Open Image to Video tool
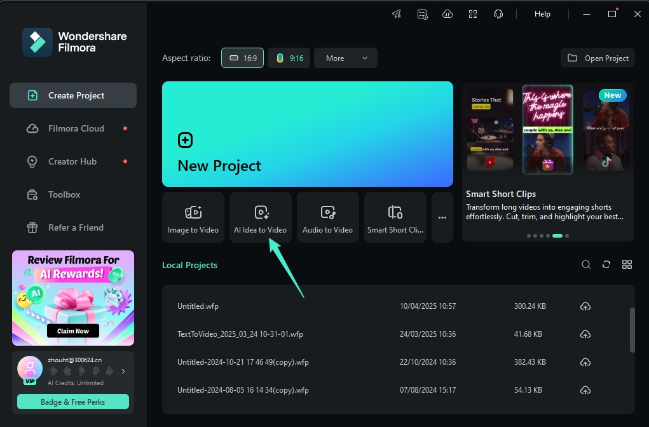649x427 pixels. (193, 217)
